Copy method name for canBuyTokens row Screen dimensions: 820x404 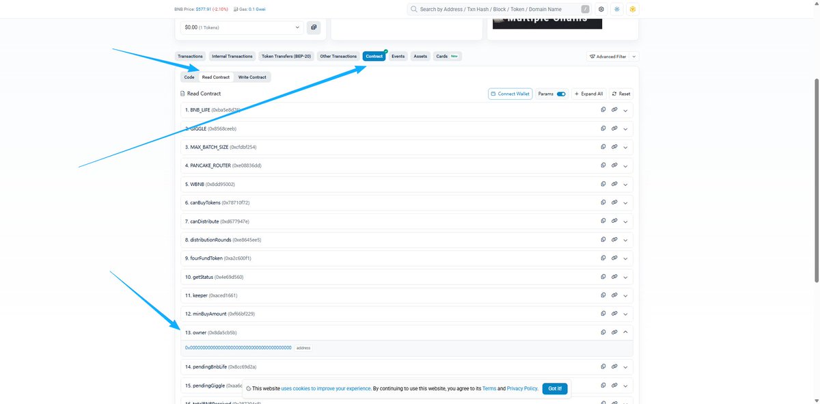pos(603,202)
